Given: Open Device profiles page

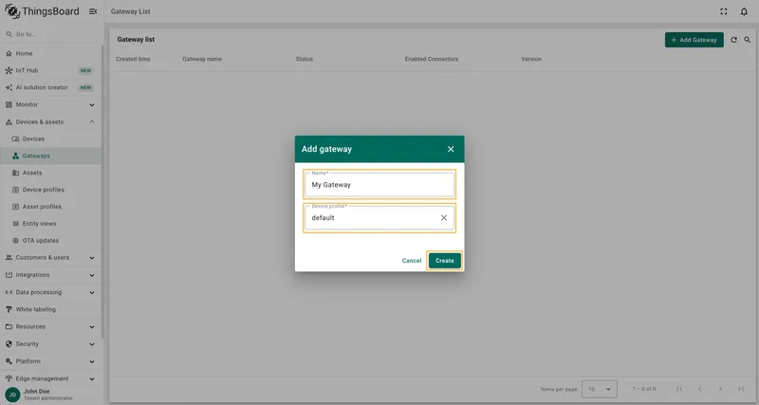Looking at the screenshot, I should pyautogui.click(x=51, y=190).
